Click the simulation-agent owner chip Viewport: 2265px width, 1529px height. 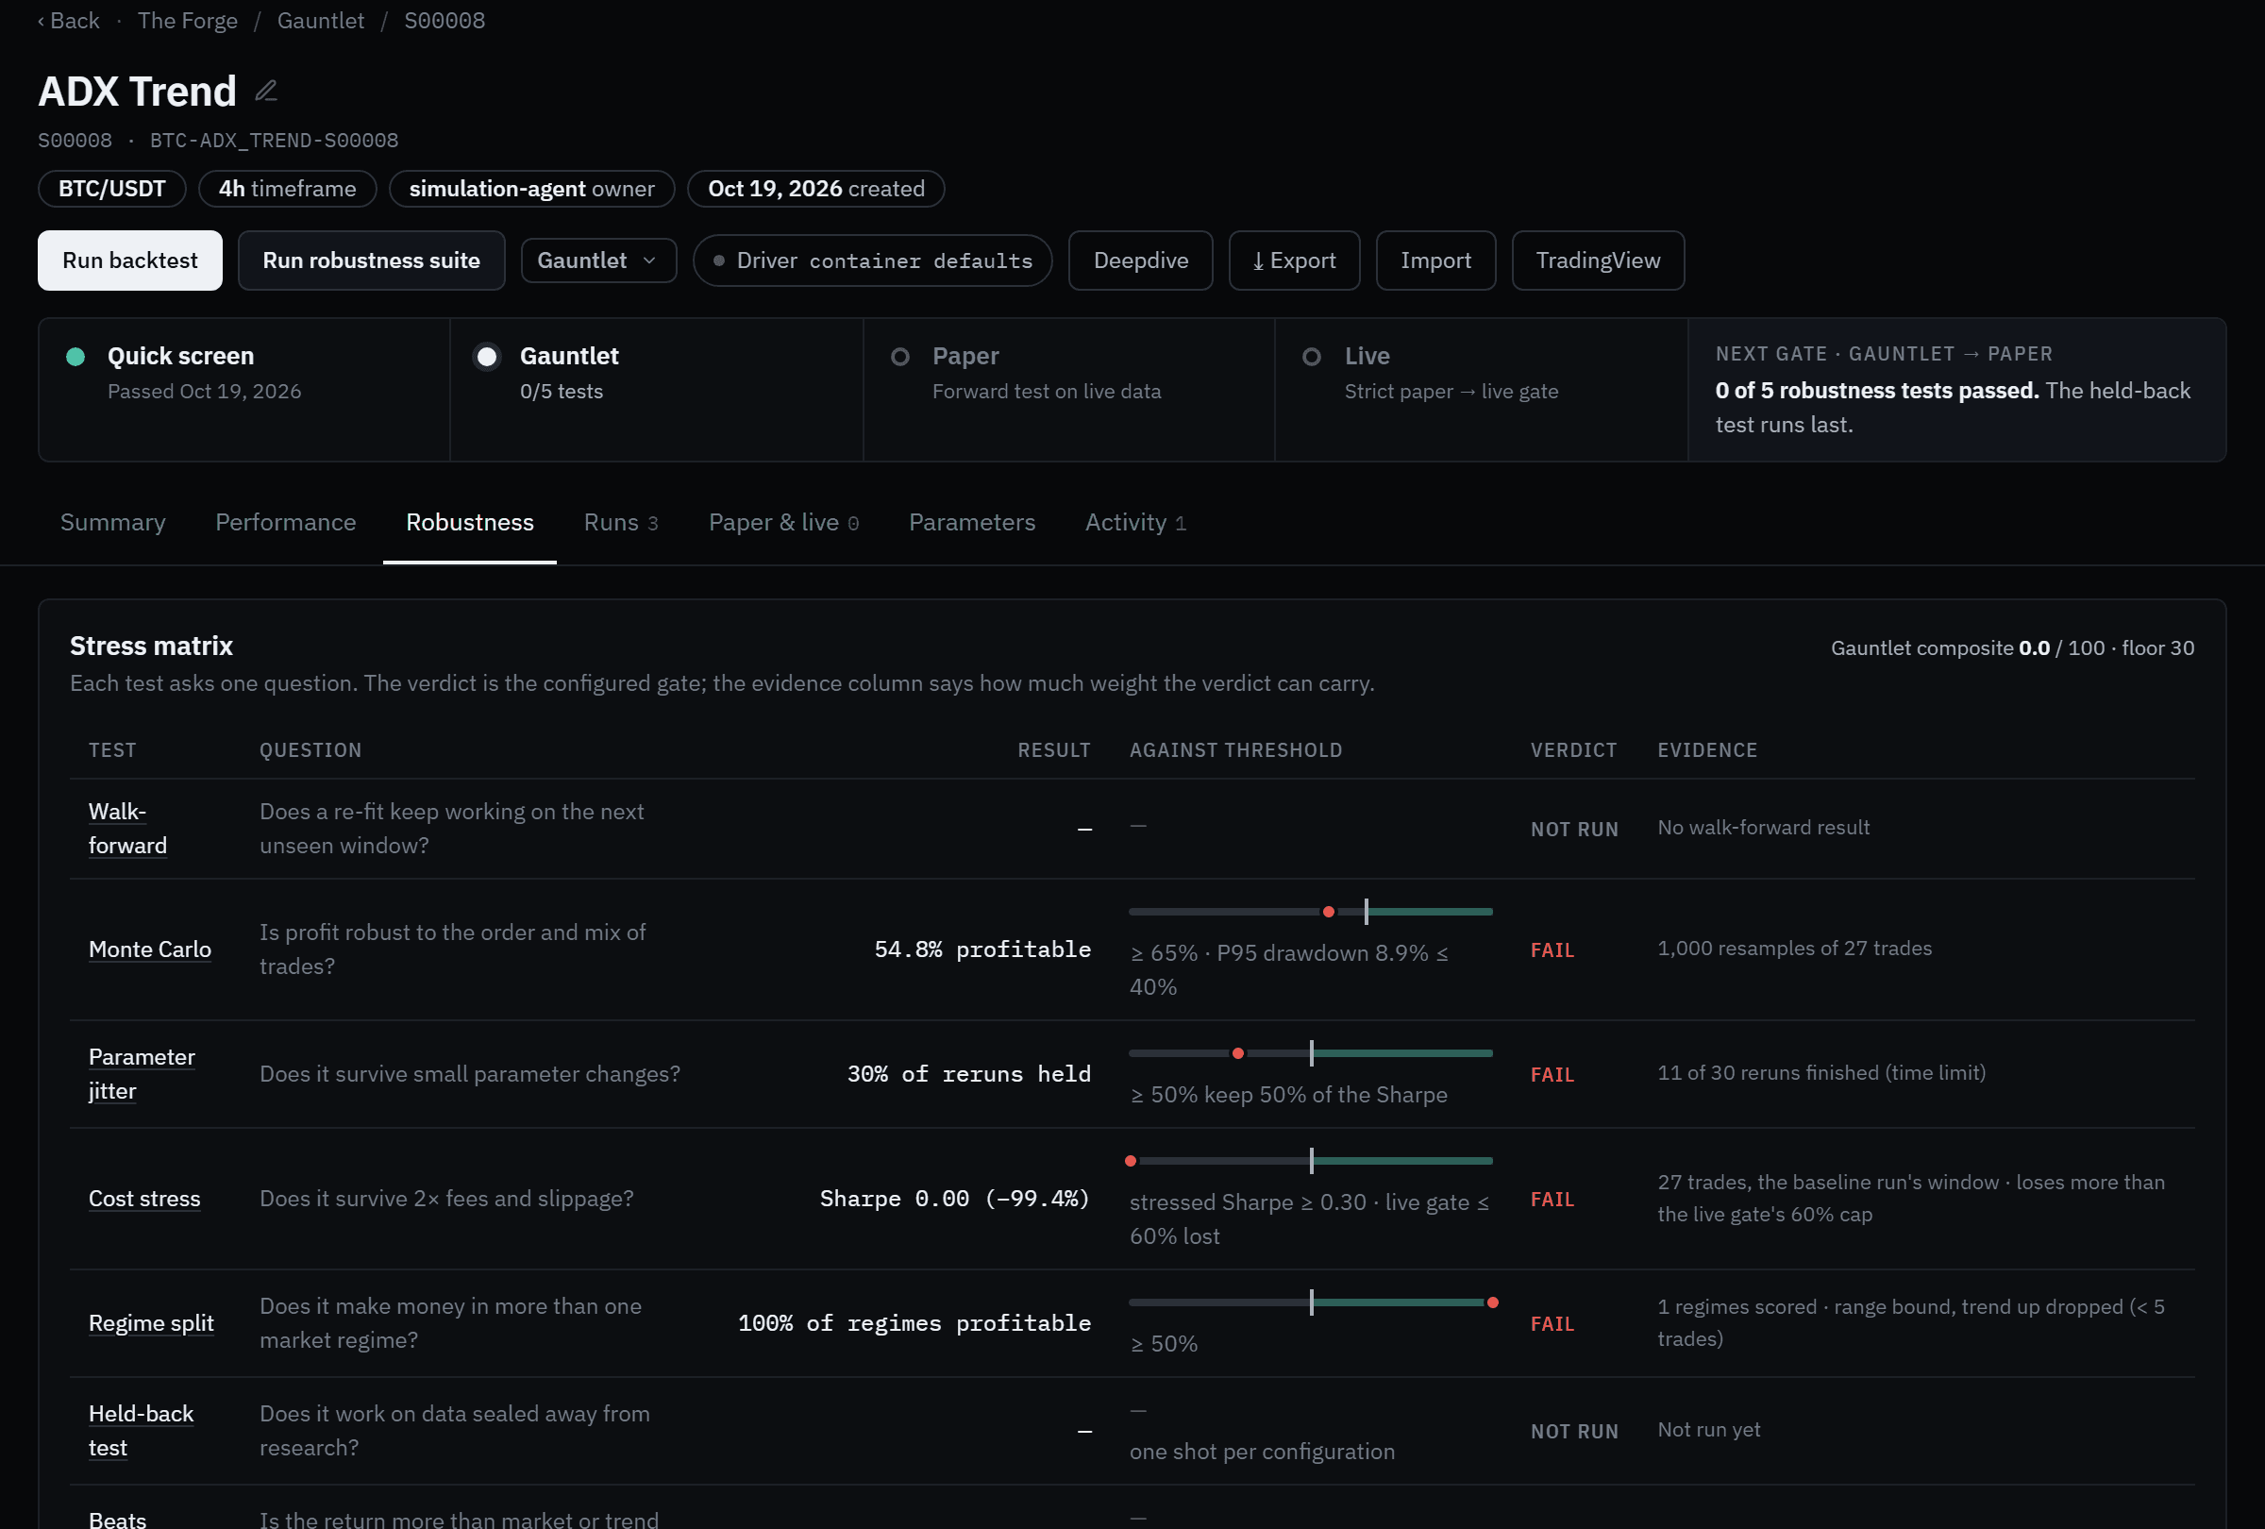532,189
